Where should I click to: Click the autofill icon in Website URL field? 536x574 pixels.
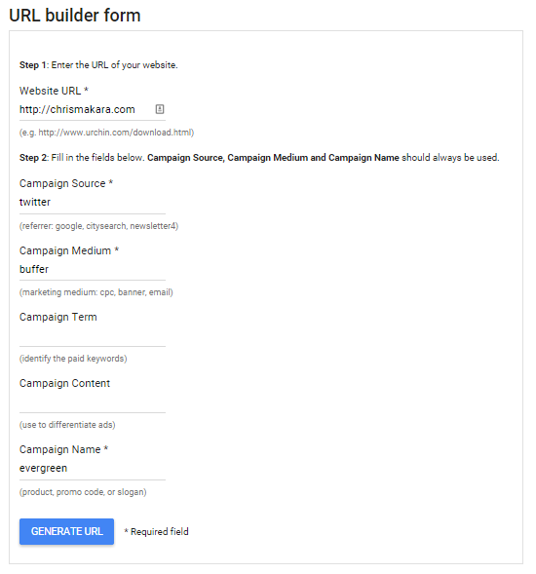point(160,109)
